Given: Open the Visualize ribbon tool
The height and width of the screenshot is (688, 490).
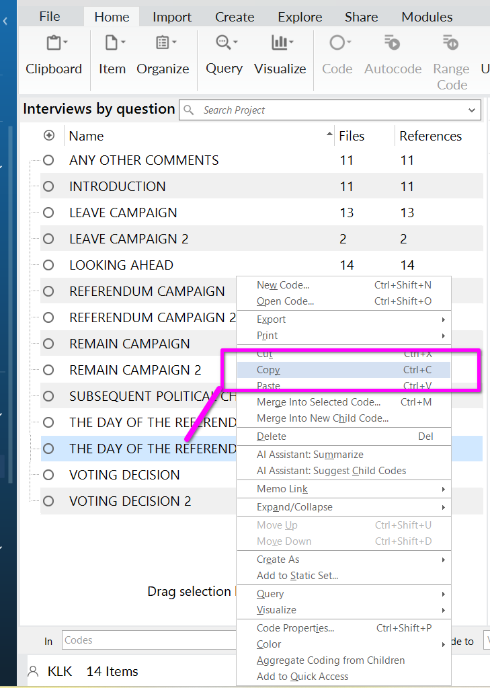Looking at the screenshot, I should tap(280, 54).
